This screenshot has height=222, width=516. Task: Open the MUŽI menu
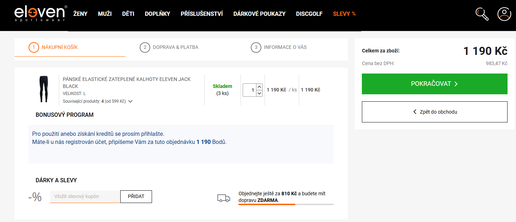coord(105,14)
